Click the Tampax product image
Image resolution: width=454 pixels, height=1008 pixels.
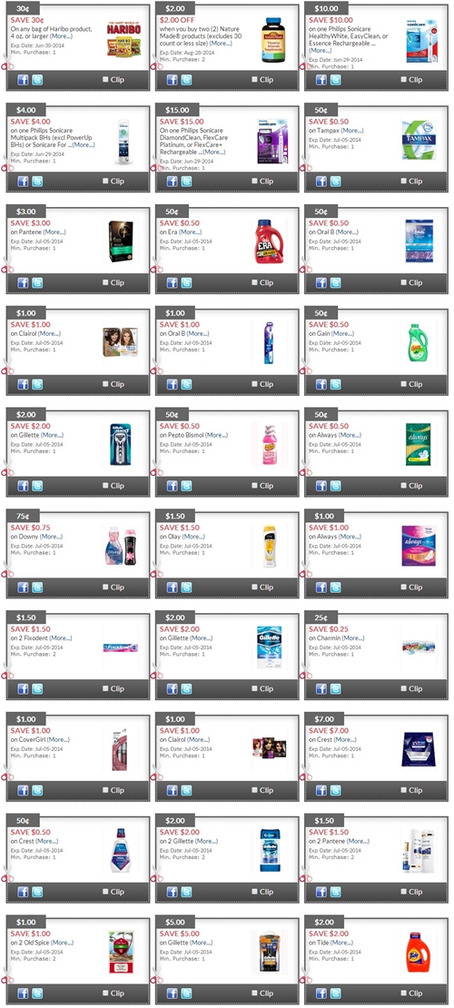click(x=419, y=140)
